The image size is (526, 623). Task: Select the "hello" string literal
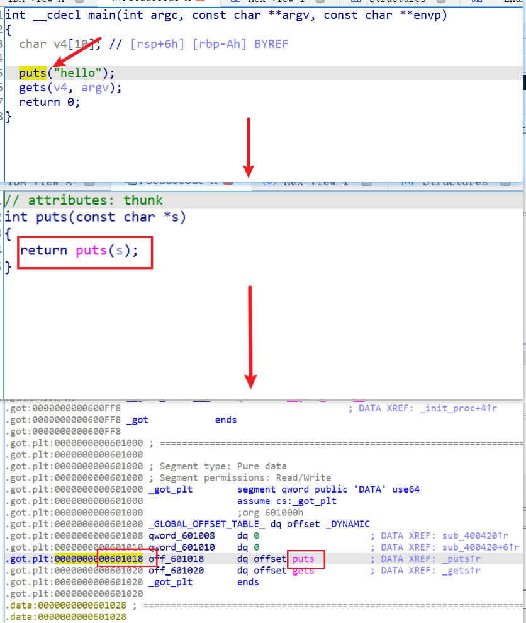[77, 73]
